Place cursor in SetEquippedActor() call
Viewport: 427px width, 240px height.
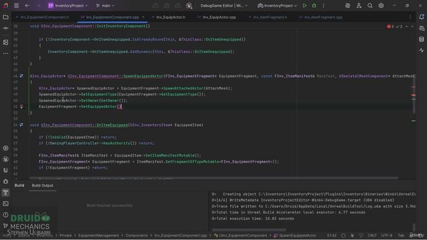pos(101,107)
